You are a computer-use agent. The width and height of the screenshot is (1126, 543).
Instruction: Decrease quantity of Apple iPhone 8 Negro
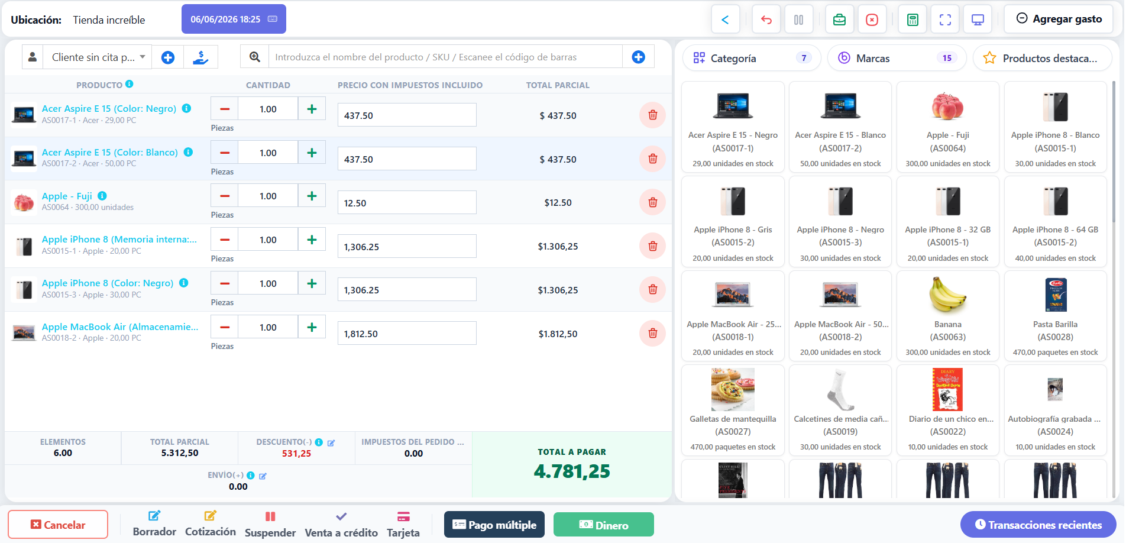[225, 283]
